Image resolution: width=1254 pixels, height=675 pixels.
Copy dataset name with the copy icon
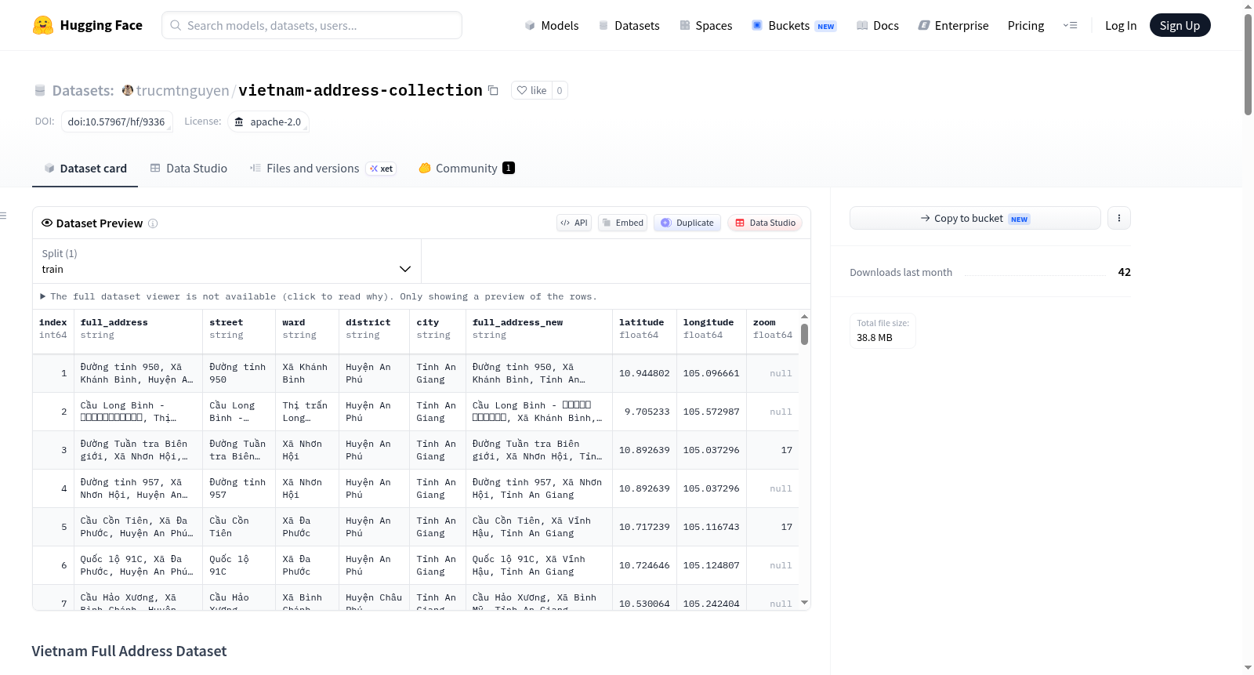point(493,90)
